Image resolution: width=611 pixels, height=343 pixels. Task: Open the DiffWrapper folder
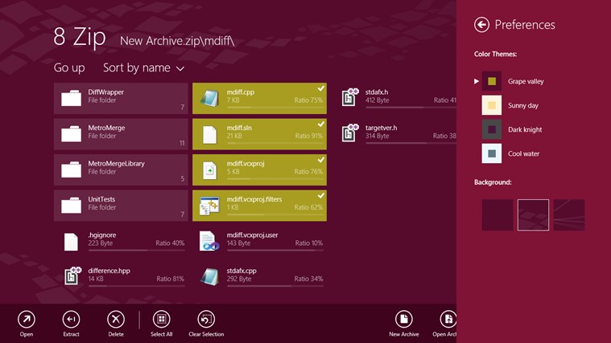(x=121, y=98)
